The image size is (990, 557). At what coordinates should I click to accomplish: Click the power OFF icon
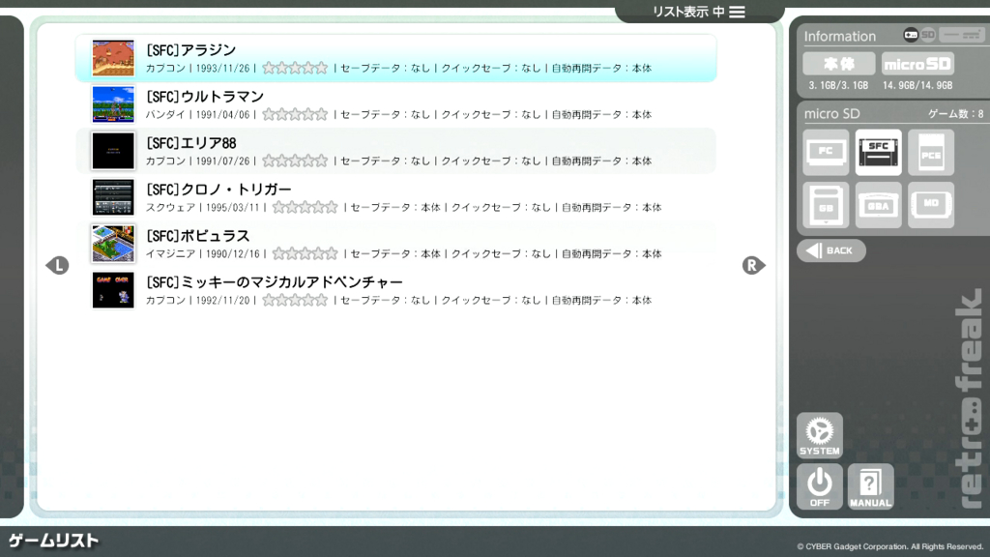(x=820, y=487)
